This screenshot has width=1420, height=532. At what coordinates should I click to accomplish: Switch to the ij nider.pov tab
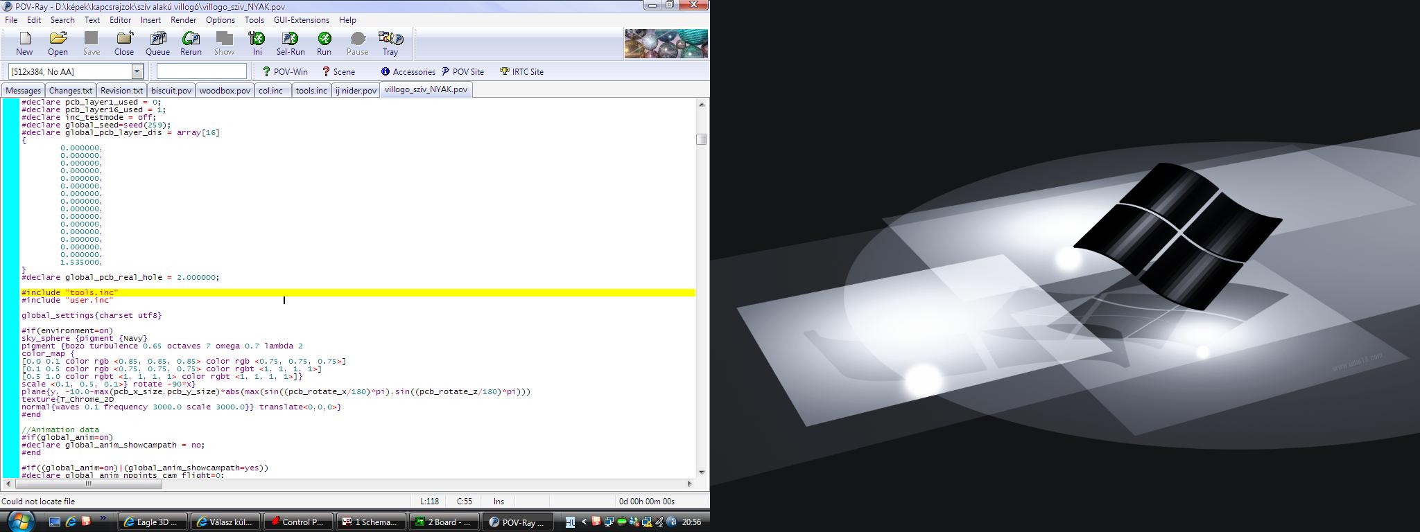356,90
